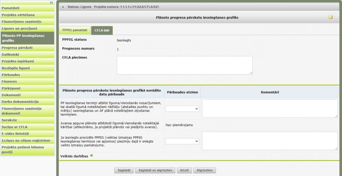Click first row Komentāri text box
Screen dimensions: 342x176
(x=270, y=108)
